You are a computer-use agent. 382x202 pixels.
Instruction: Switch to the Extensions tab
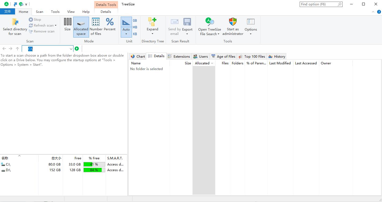point(179,56)
